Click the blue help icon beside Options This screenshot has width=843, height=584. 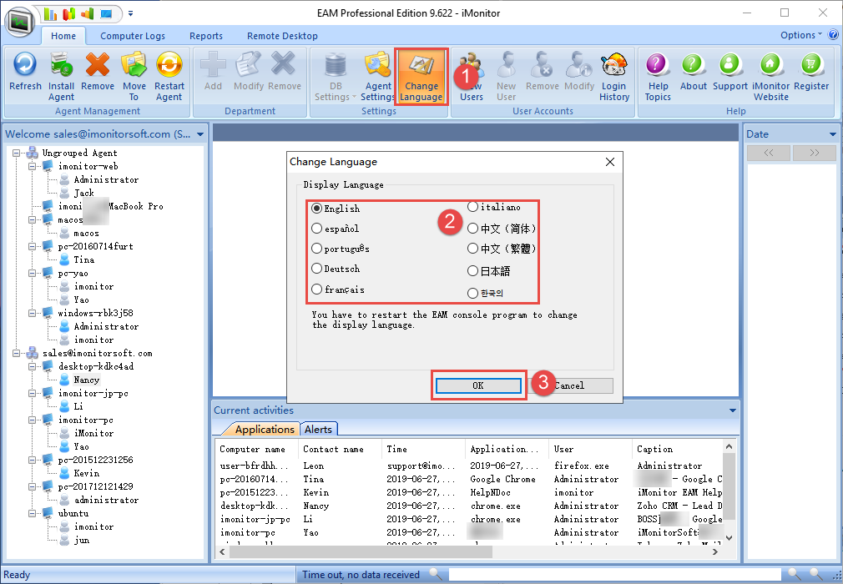pyautogui.click(x=833, y=35)
